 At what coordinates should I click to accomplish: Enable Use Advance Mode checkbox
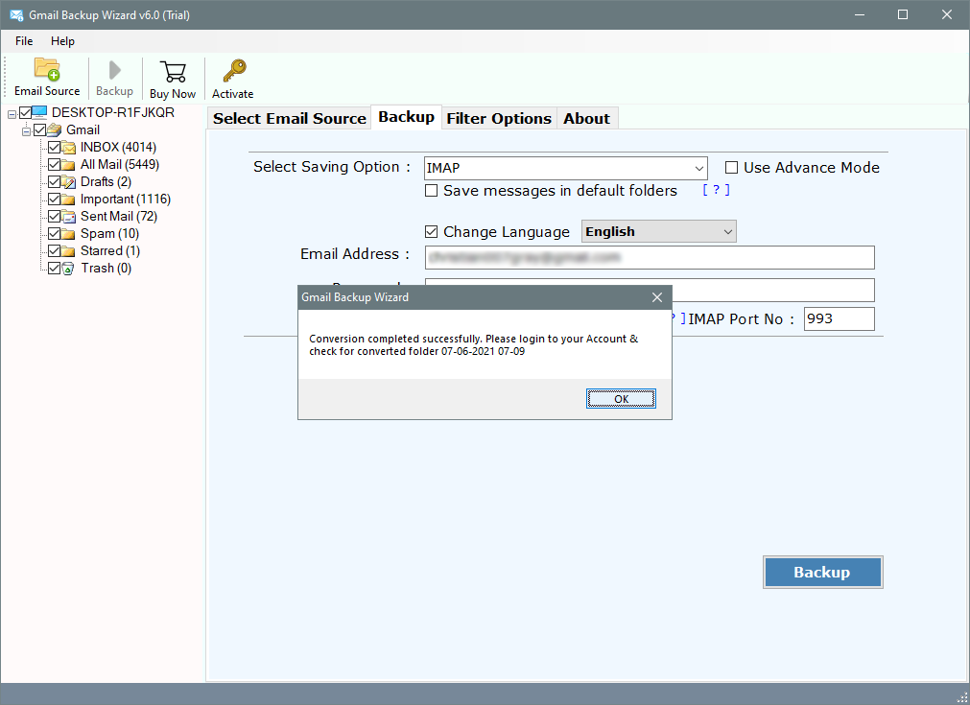pyautogui.click(x=731, y=168)
